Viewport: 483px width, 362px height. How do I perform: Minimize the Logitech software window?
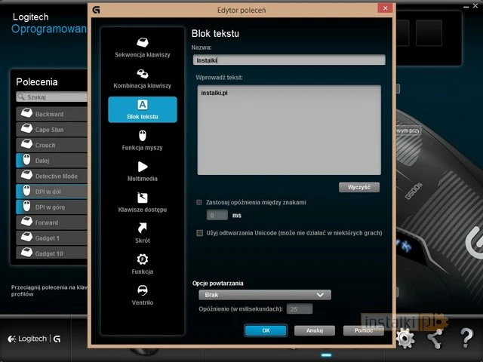click(467, 6)
